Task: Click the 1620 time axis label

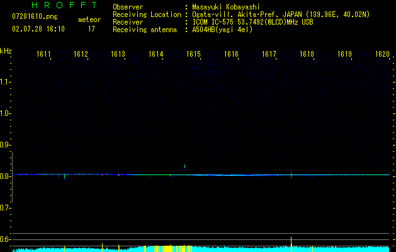Action: click(x=382, y=54)
